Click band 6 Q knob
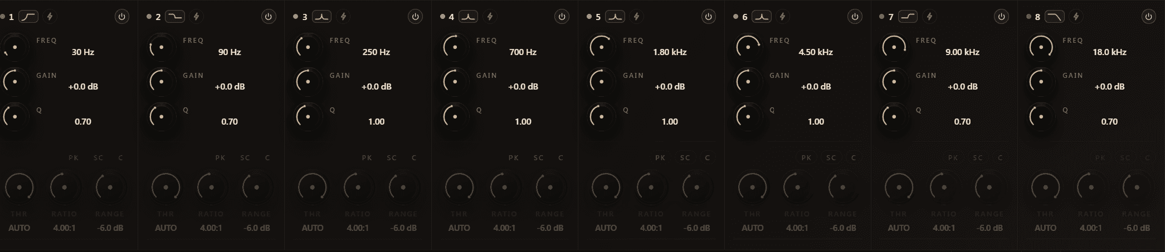The width and height of the screenshot is (1165, 252). [x=748, y=117]
